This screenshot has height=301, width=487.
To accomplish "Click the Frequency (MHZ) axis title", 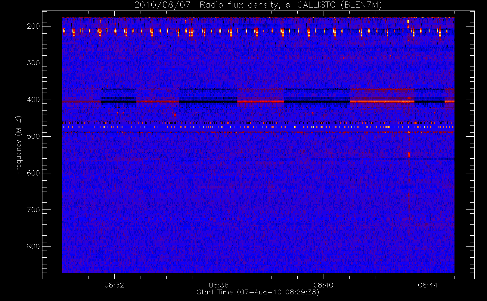I will [19, 145].
